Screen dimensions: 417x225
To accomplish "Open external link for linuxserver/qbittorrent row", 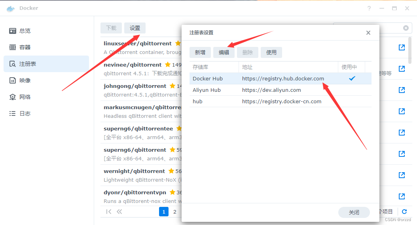I will tap(402, 47).
